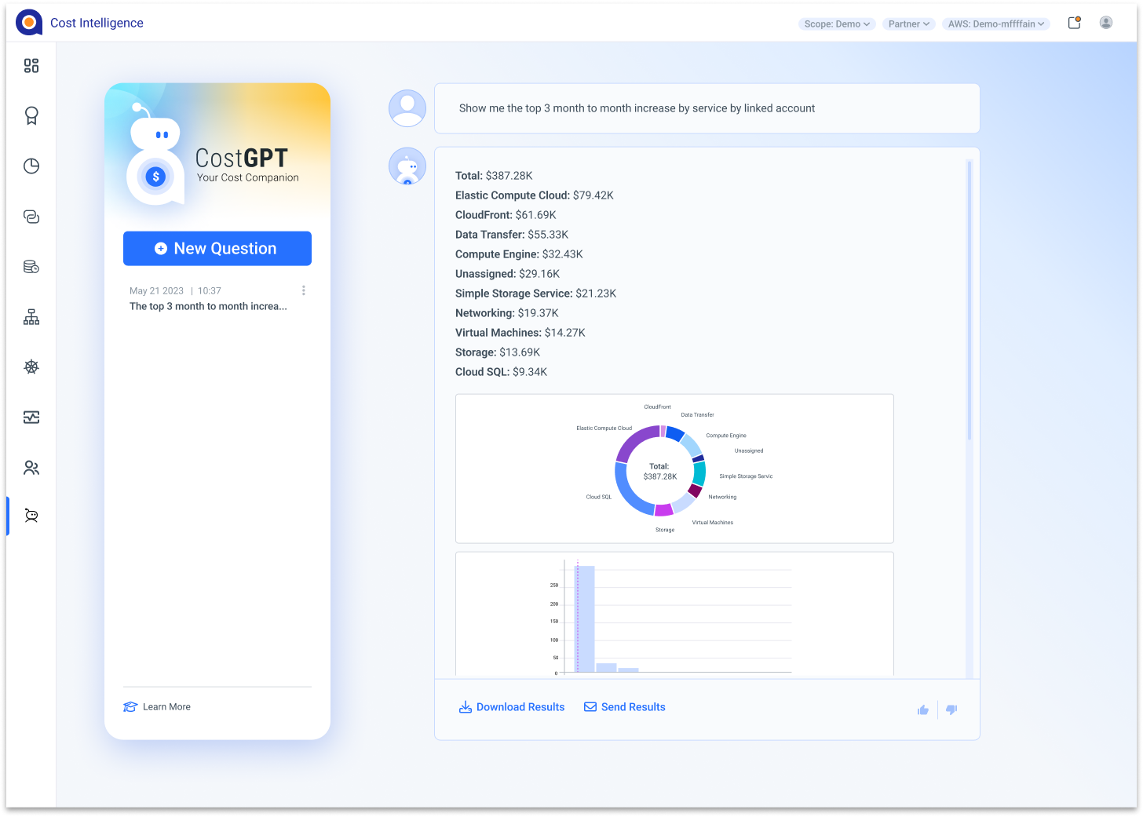The width and height of the screenshot is (1143, 817).
Task: Click the 'Virtual Machines' donut chart label
Action: [x=713, y=523]
